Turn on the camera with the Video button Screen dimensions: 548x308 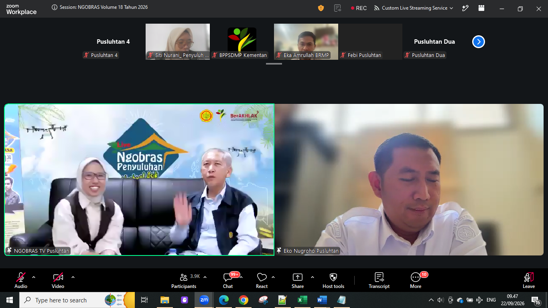pos(58,280)
